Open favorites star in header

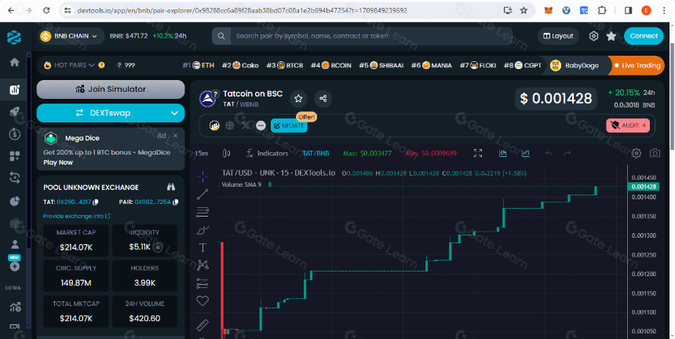(x=611, y=36)
